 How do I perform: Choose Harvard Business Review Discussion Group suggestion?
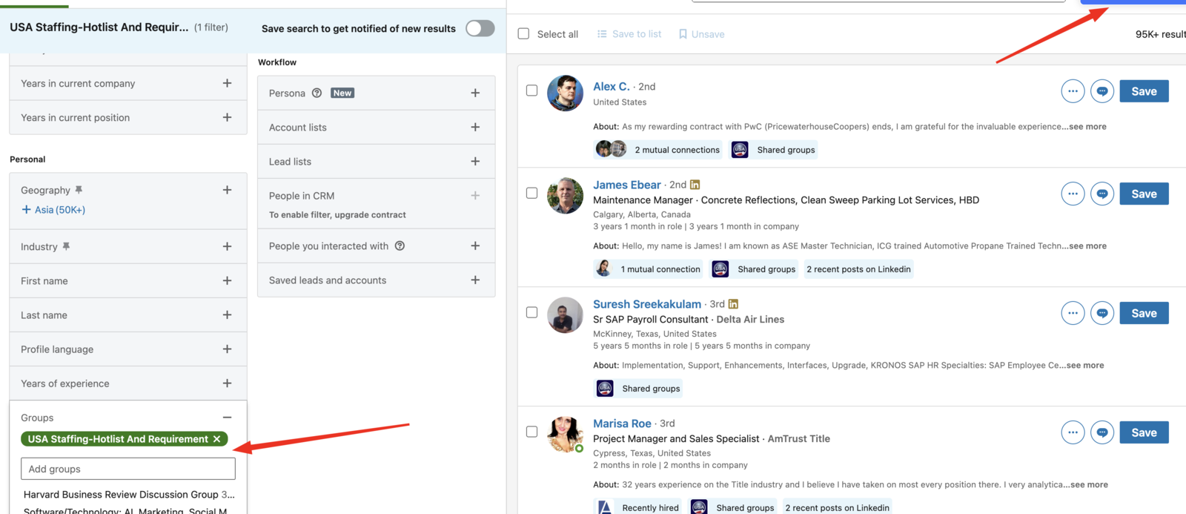coord(128,494)
